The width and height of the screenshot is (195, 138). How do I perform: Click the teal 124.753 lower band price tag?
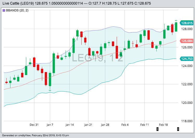pyautogui.click(x=187, y=59)
